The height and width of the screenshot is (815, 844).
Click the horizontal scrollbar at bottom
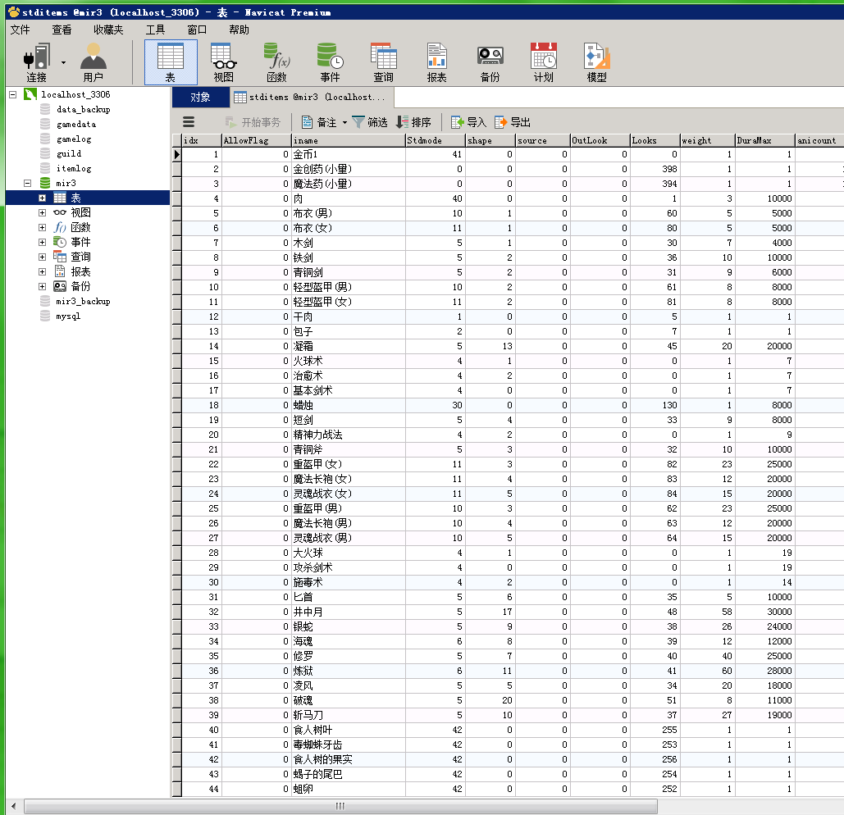340,807
